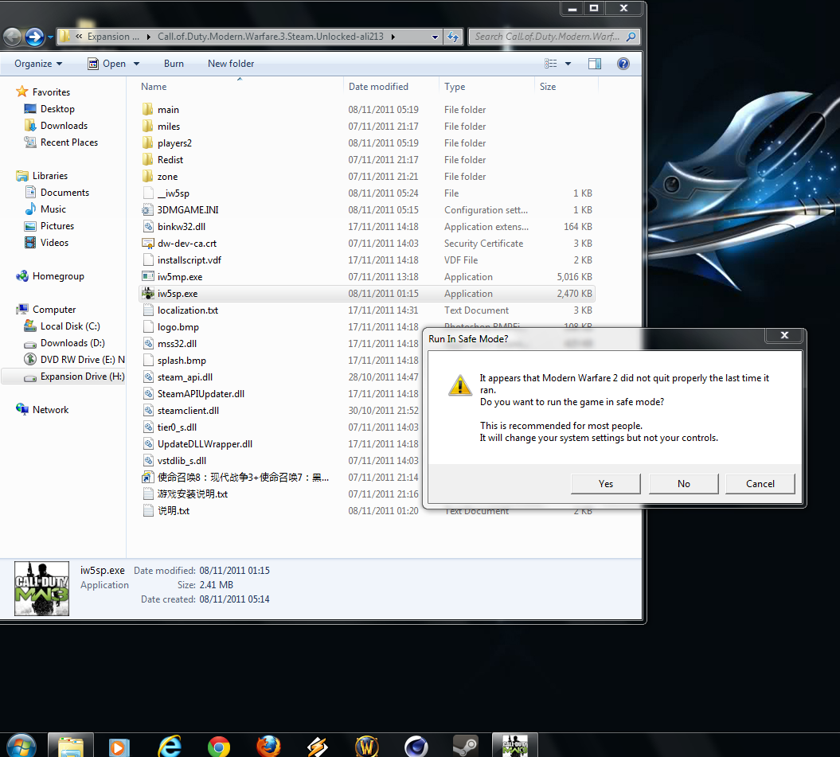This screenshot has width=840, height=757.
Task: Click Burn in the toolbar
Action: [x=174, y=64]
